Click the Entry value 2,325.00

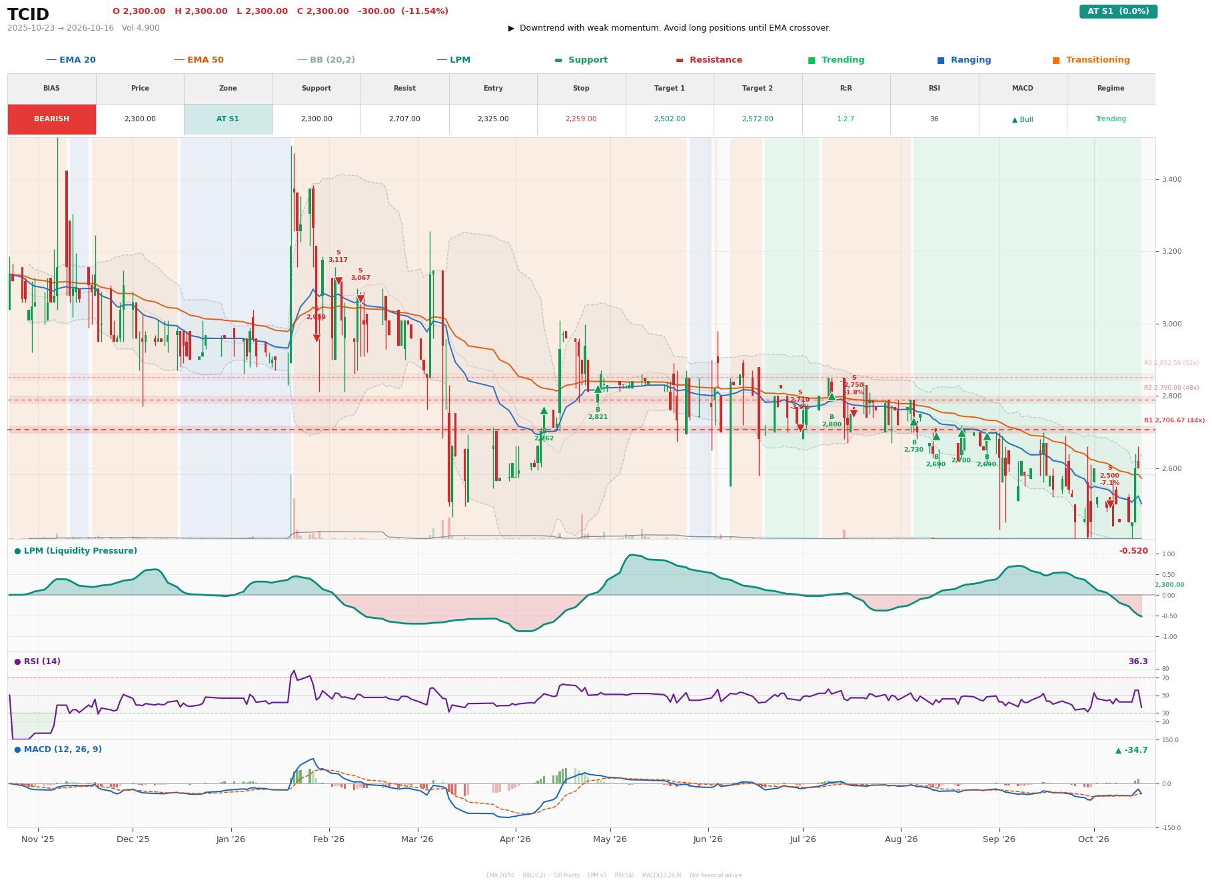(x=493, y=119)
